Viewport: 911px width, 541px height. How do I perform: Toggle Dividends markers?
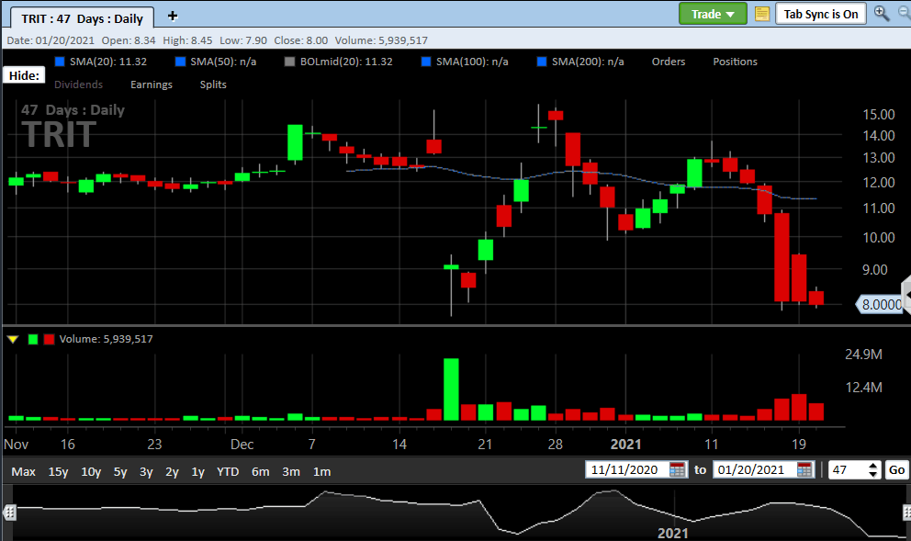[78, 85]
